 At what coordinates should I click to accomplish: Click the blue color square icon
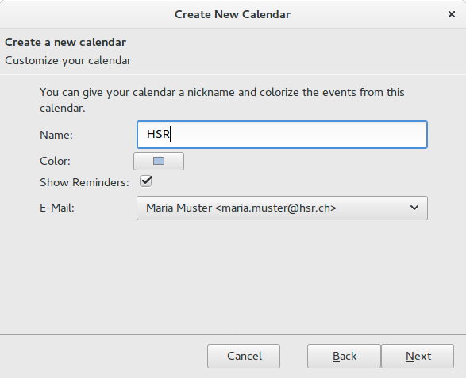tap(159, 161)
